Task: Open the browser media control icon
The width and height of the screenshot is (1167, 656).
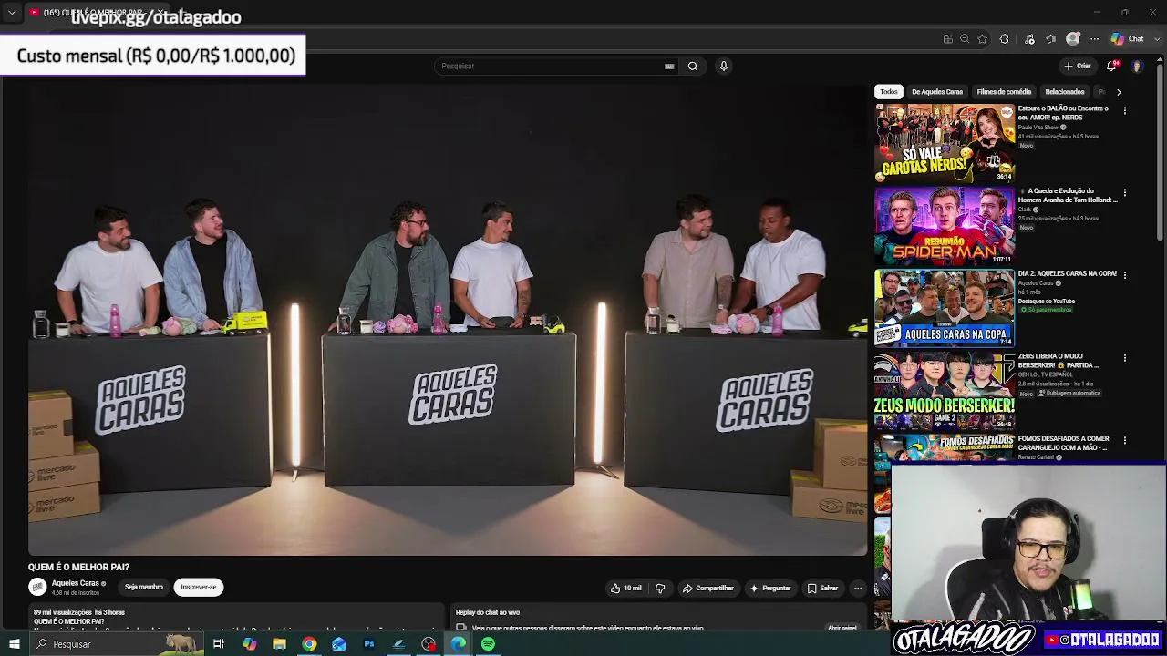Action: [x=1029, y=39]
